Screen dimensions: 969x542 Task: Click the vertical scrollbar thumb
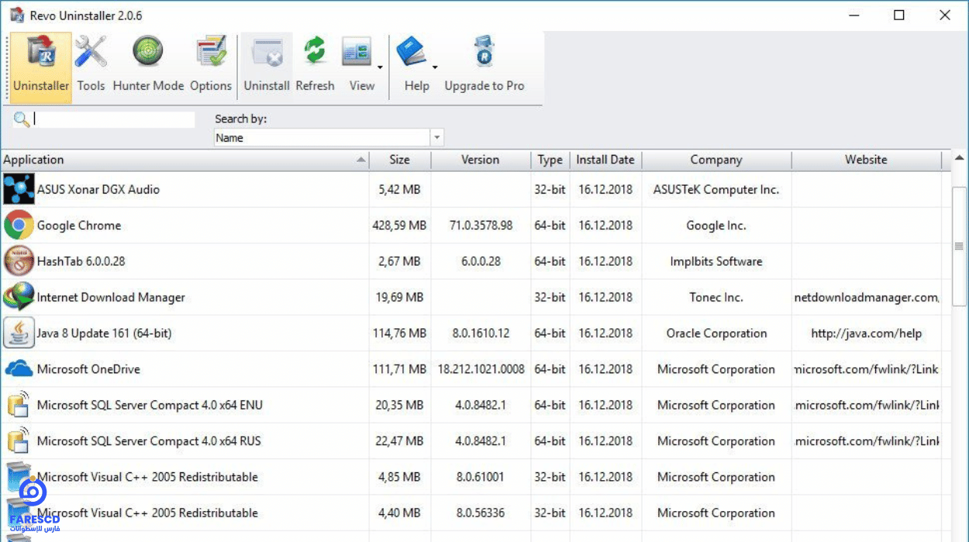[959, 246]
